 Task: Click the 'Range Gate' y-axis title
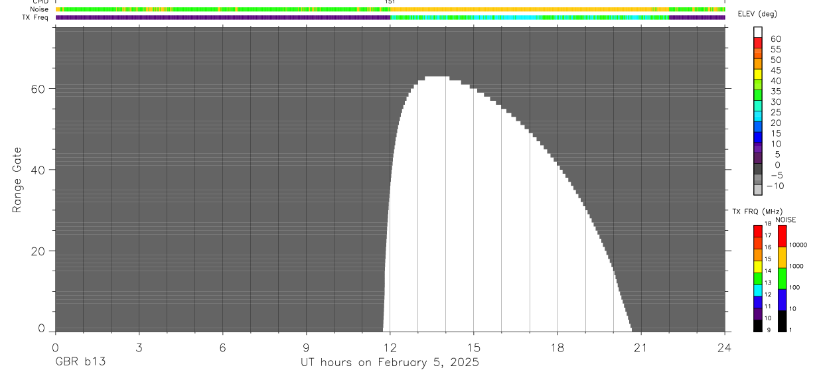pyautogui.click(x=17, y=180)
